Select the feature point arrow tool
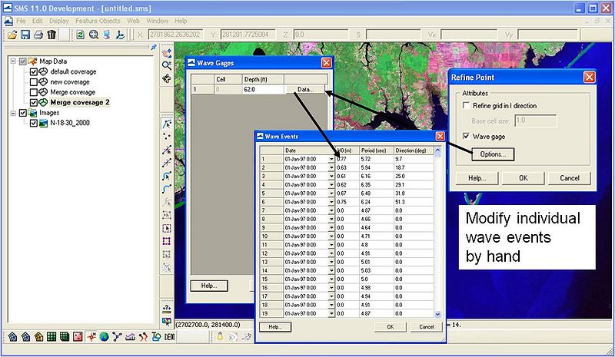This screenshot has height=357, width=615. [x=167, y=124]
